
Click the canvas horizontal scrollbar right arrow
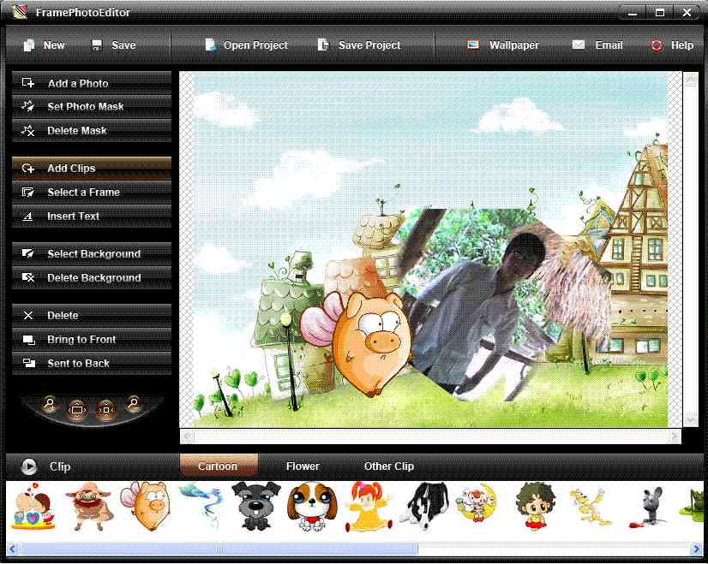pos(674,436)
